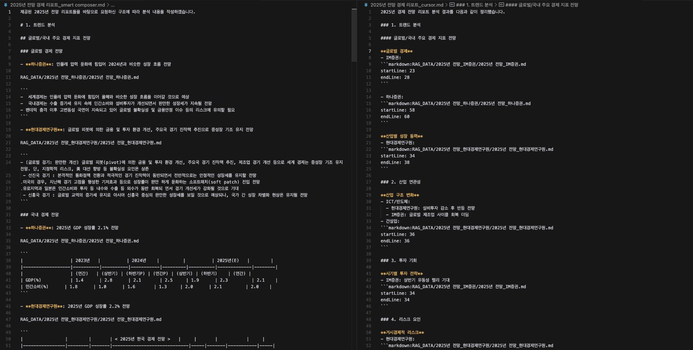Click the markdown file icon of smart composer.md
The image size is (693, 350).
point(5,5)
